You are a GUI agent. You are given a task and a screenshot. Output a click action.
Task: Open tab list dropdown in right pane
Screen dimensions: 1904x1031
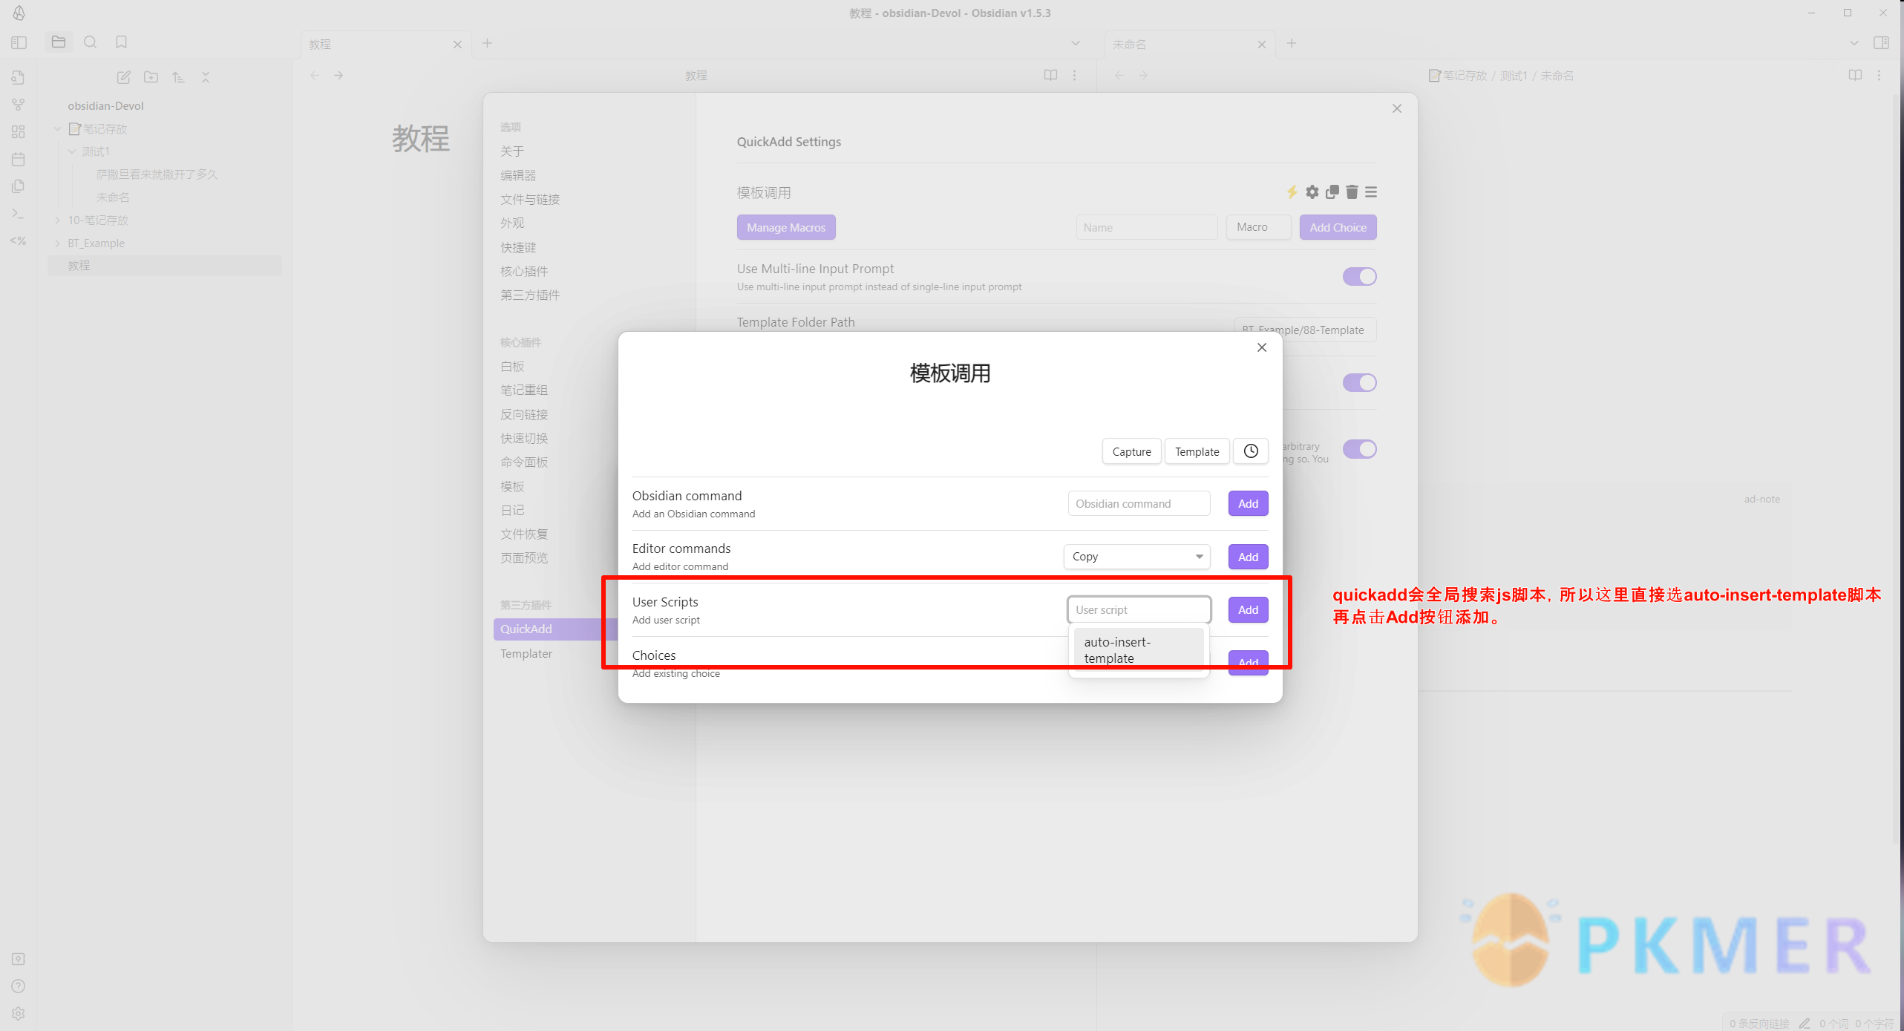coord(1854,44)
